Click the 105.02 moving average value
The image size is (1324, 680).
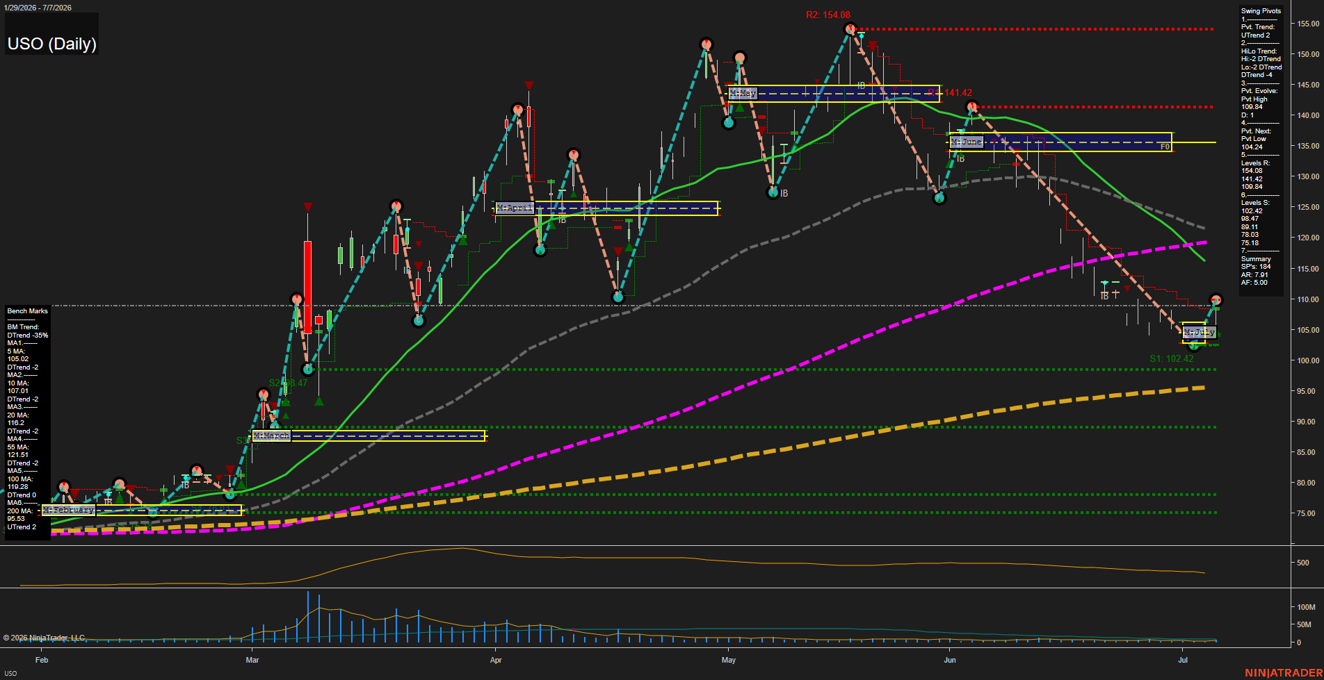pos(18,359)
